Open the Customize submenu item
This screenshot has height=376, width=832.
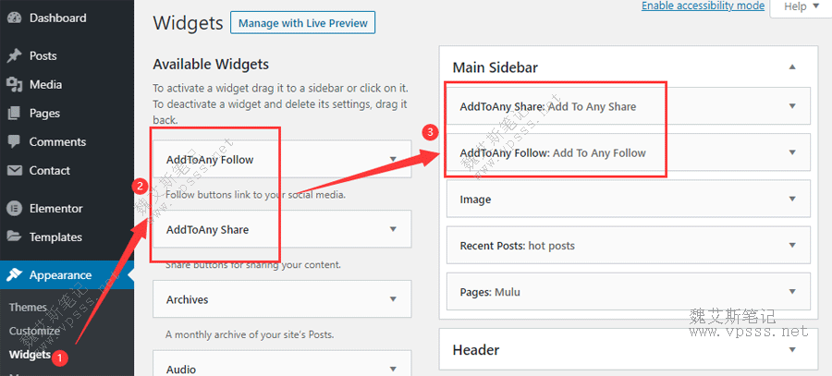[34, 331]
